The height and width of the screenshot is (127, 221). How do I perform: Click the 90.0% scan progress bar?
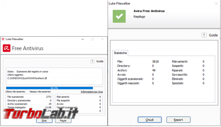(54, 88)
